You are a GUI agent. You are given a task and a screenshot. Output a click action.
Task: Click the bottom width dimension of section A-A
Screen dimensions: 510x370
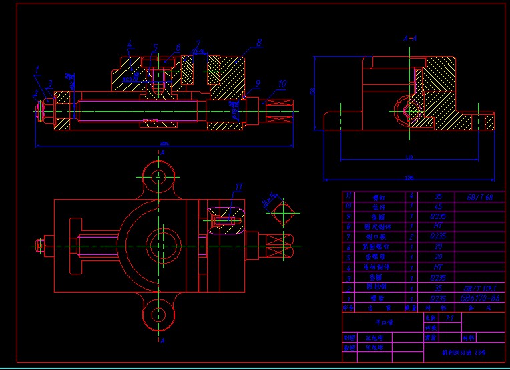click(x=409, y=178)
